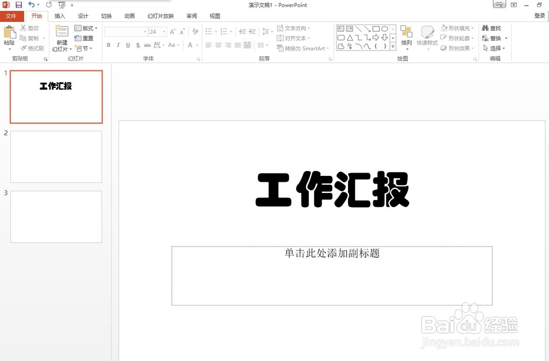Switch to the 设计 design tab
This screenshot has width=549, height=361.
[x=83, y=16]
